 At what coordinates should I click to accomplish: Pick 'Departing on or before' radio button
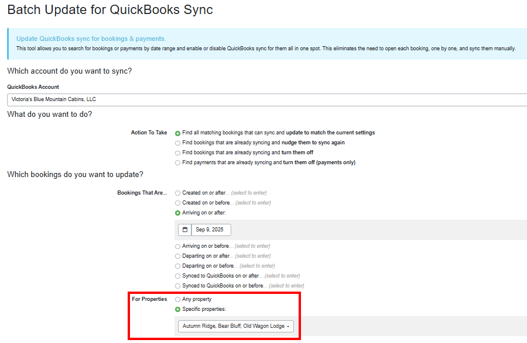(x=178, y=266)
